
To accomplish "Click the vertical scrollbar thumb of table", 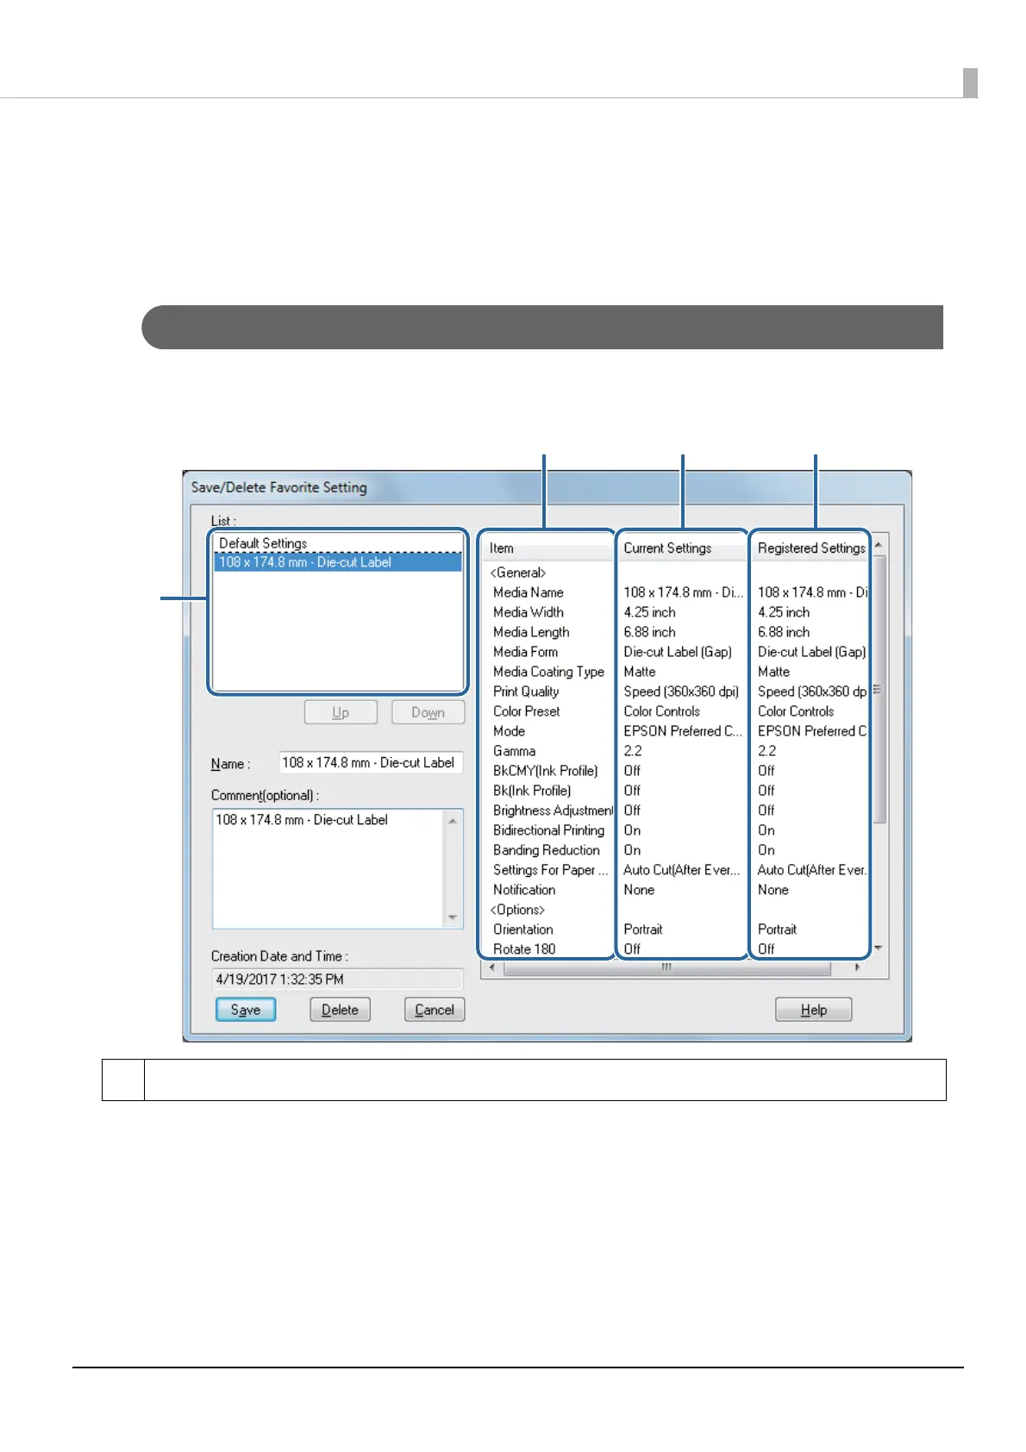I will [879, 690].
